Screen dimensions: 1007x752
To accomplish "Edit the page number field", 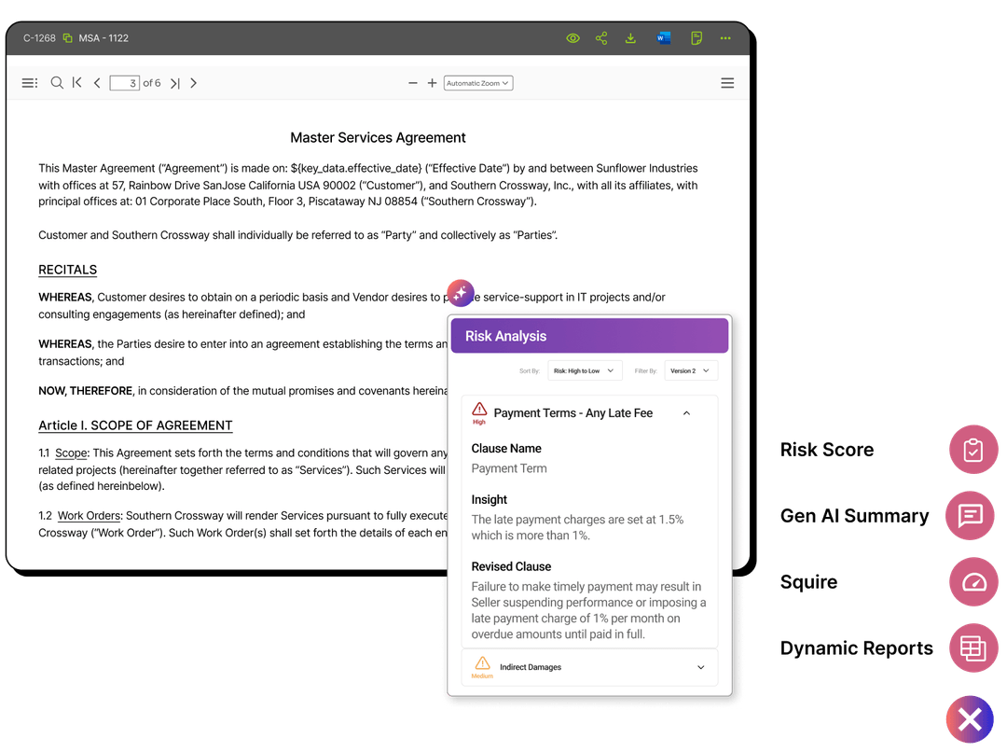I will tap(125, 82).
